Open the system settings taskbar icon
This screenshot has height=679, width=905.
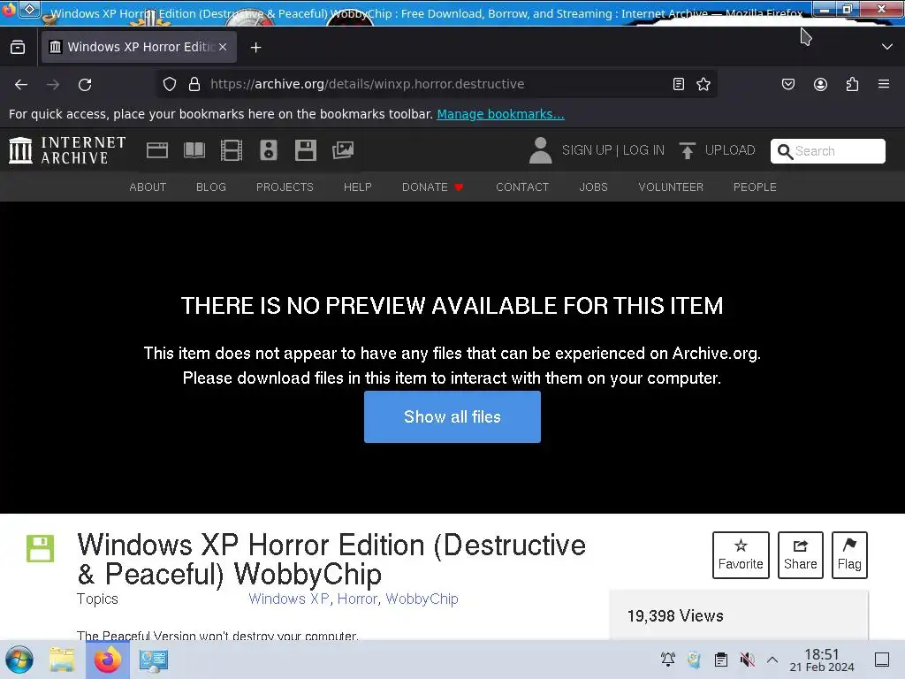[154, 660]
